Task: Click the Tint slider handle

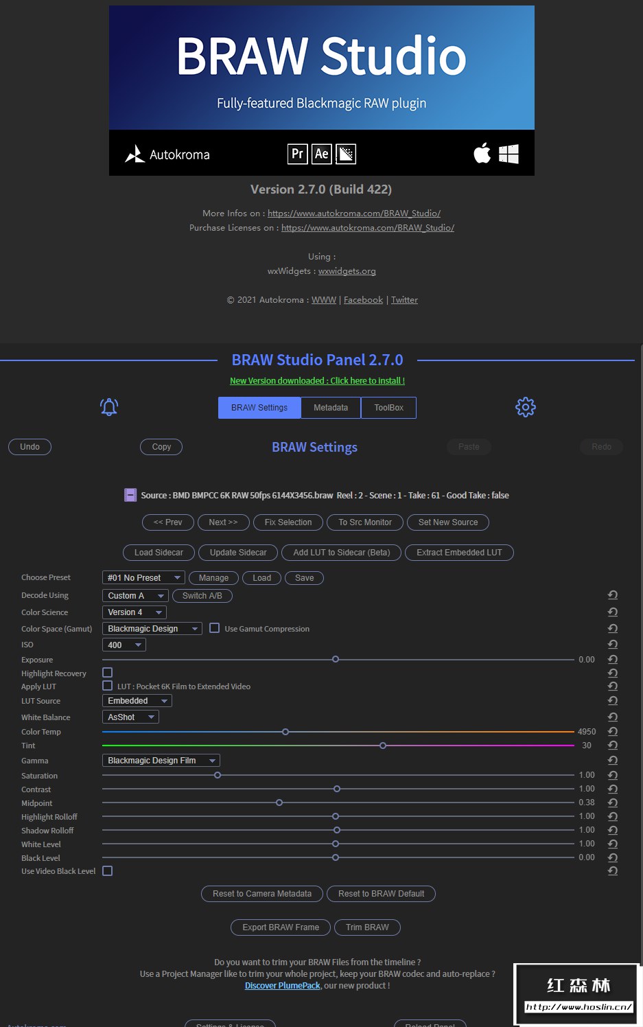Action: [x=383, y=746]
